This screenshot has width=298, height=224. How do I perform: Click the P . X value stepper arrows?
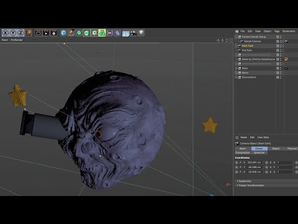pyautogui.click(x=263, y=162)
